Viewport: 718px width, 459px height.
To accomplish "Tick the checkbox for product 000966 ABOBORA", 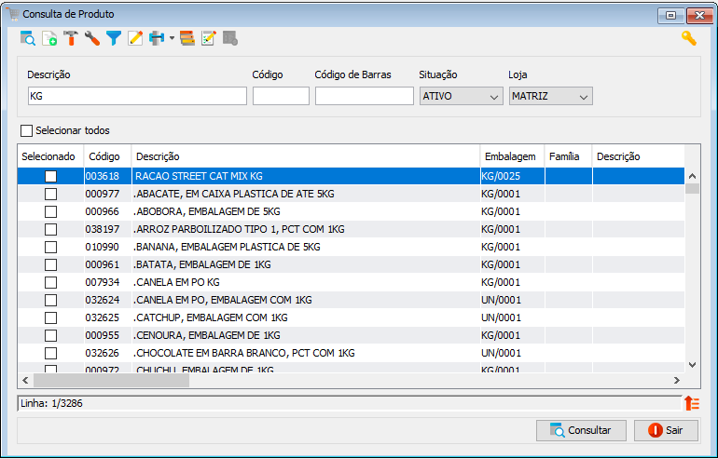I will pos(50,211).
